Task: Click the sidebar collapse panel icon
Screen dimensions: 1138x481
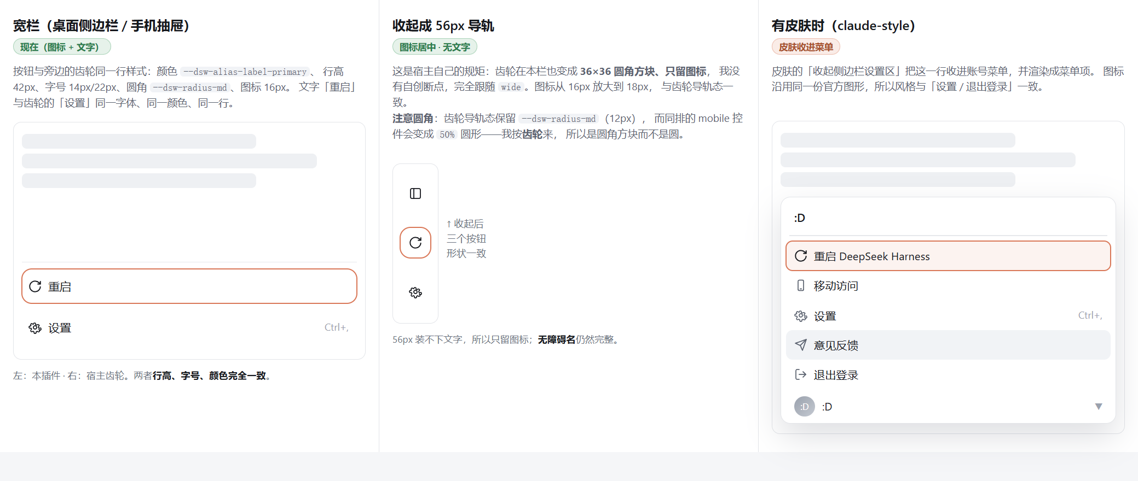Action: (x=415, y=193)
